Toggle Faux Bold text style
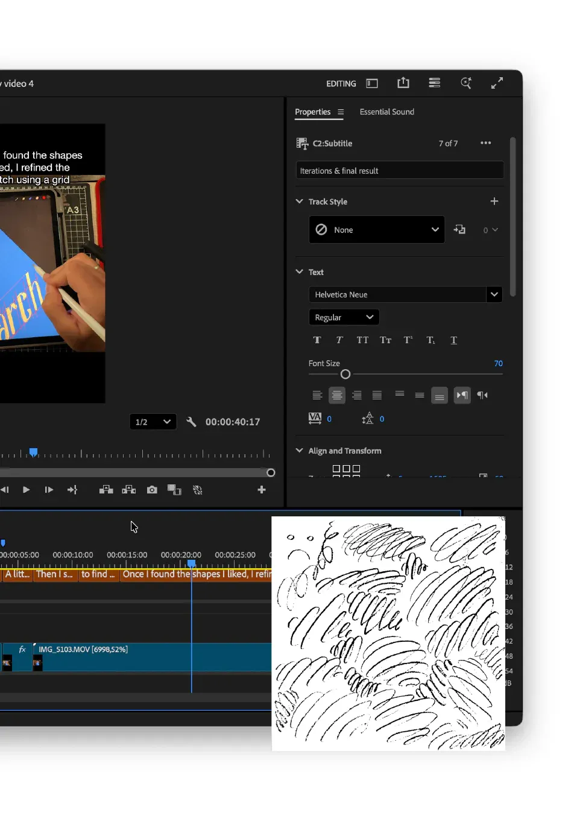 317,340
